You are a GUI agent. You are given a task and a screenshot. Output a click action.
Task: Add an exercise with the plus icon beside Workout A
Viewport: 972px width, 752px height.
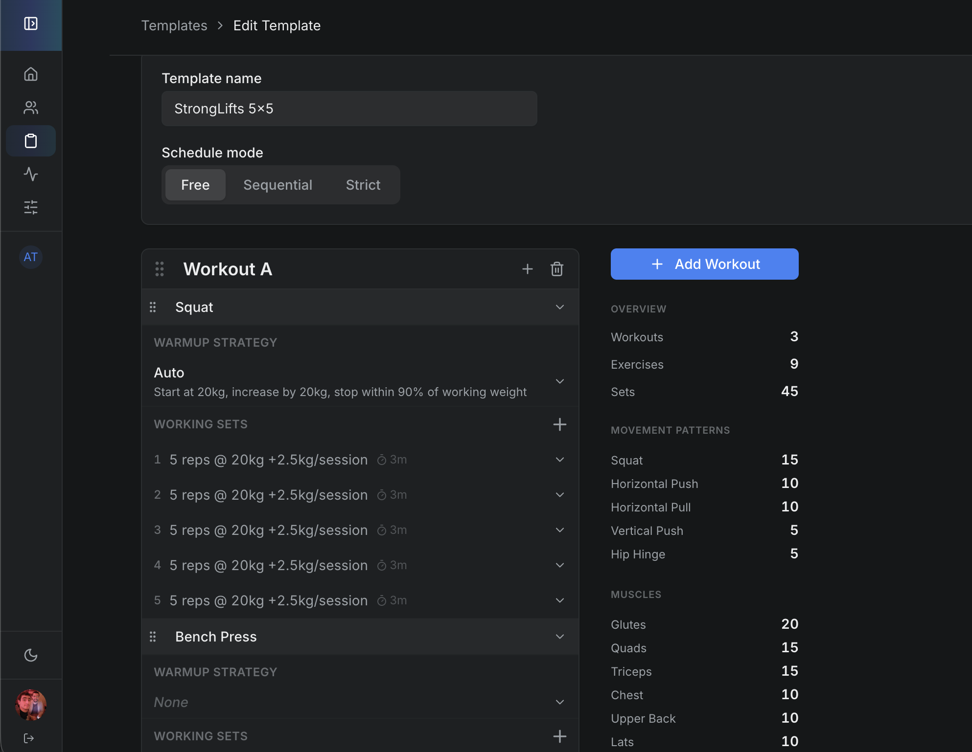[x=528, y=269]
